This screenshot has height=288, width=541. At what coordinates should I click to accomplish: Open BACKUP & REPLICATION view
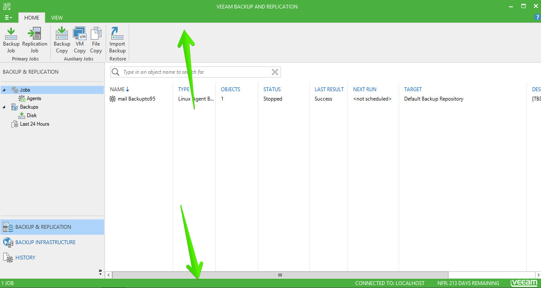tap(52, 227)
